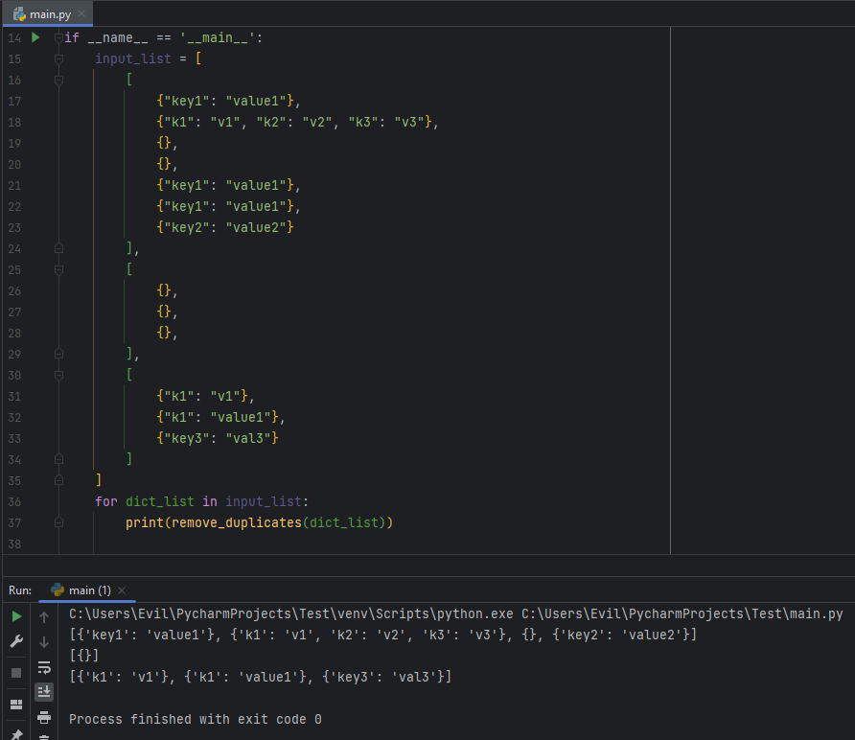
Task: Click the fold end marker on line 35
Action: pos(58,480)
